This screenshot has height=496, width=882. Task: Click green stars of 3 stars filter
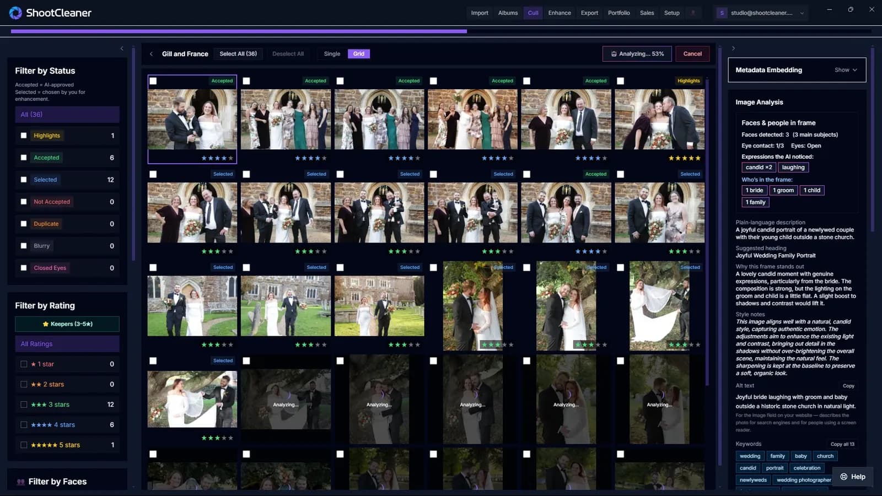(39, 405)
